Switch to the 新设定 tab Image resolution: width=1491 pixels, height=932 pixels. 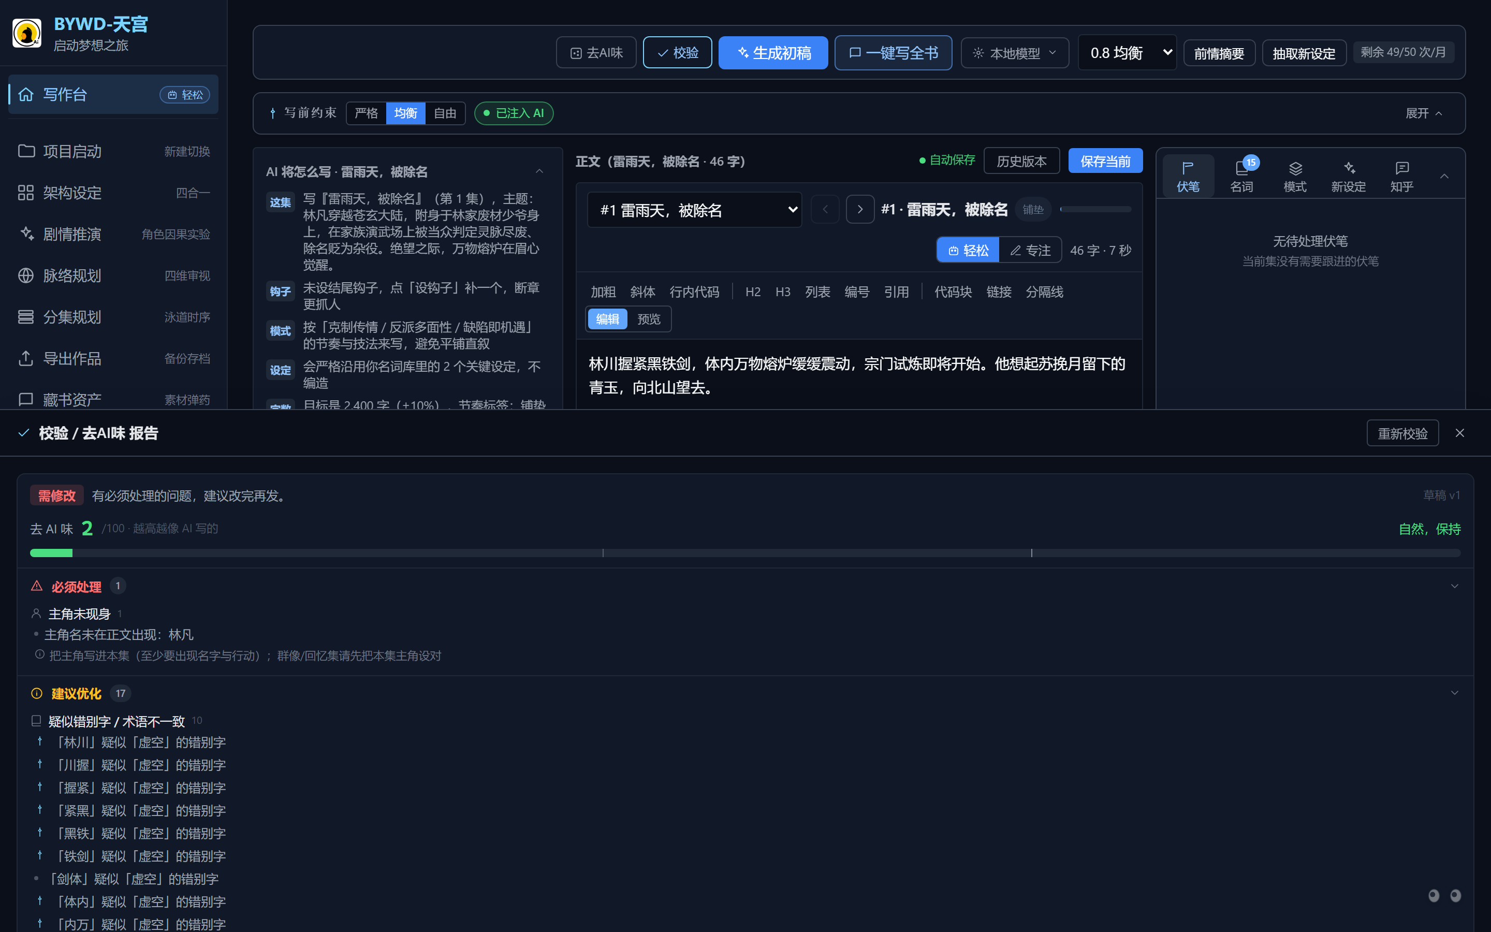pos(1349,177)
